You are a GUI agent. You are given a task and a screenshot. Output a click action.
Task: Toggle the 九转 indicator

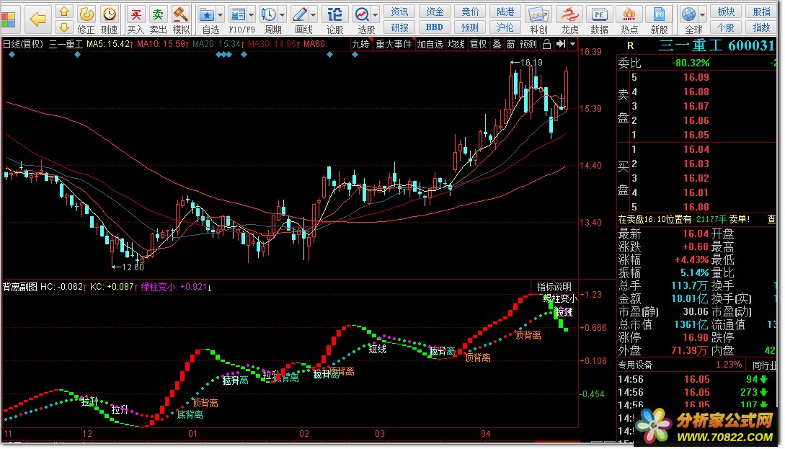[x=360, y=44]
